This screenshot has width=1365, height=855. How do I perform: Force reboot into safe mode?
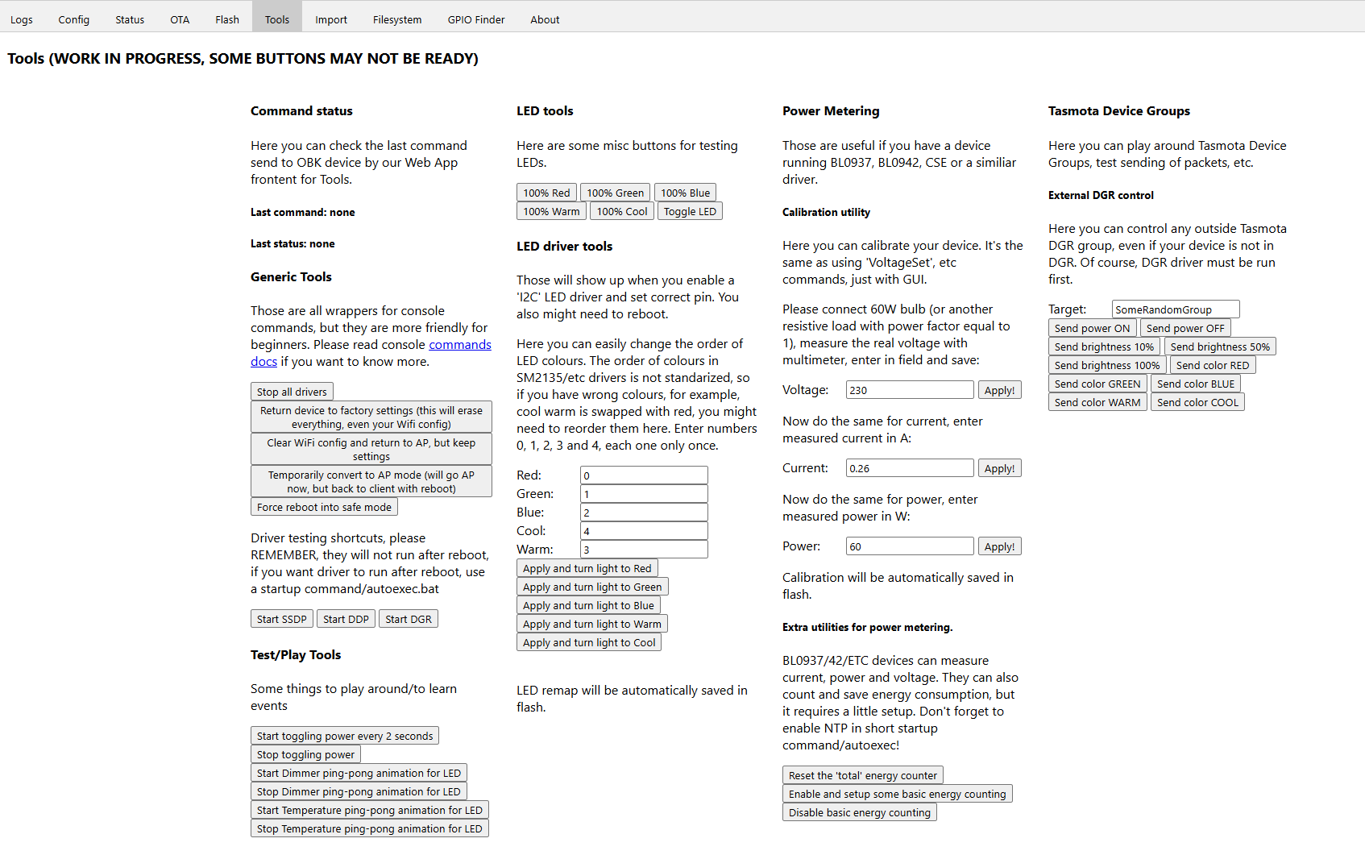324,507
